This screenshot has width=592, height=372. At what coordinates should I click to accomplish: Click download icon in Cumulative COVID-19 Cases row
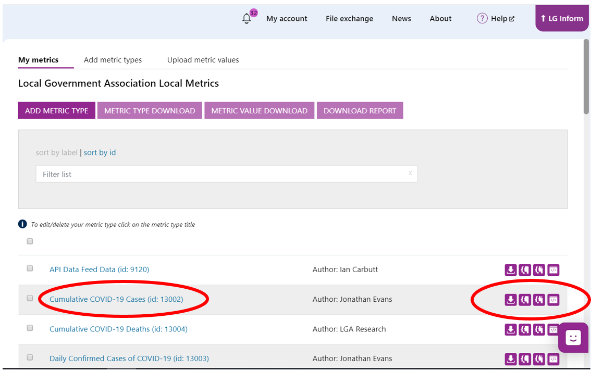pyautogui.click(x=511, y=300)
